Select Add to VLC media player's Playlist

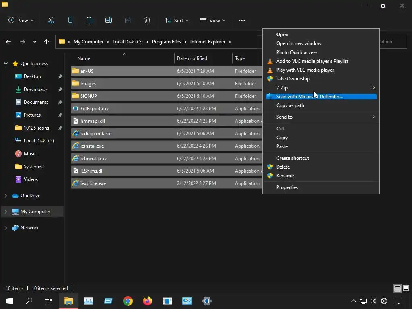pos(321,61)
